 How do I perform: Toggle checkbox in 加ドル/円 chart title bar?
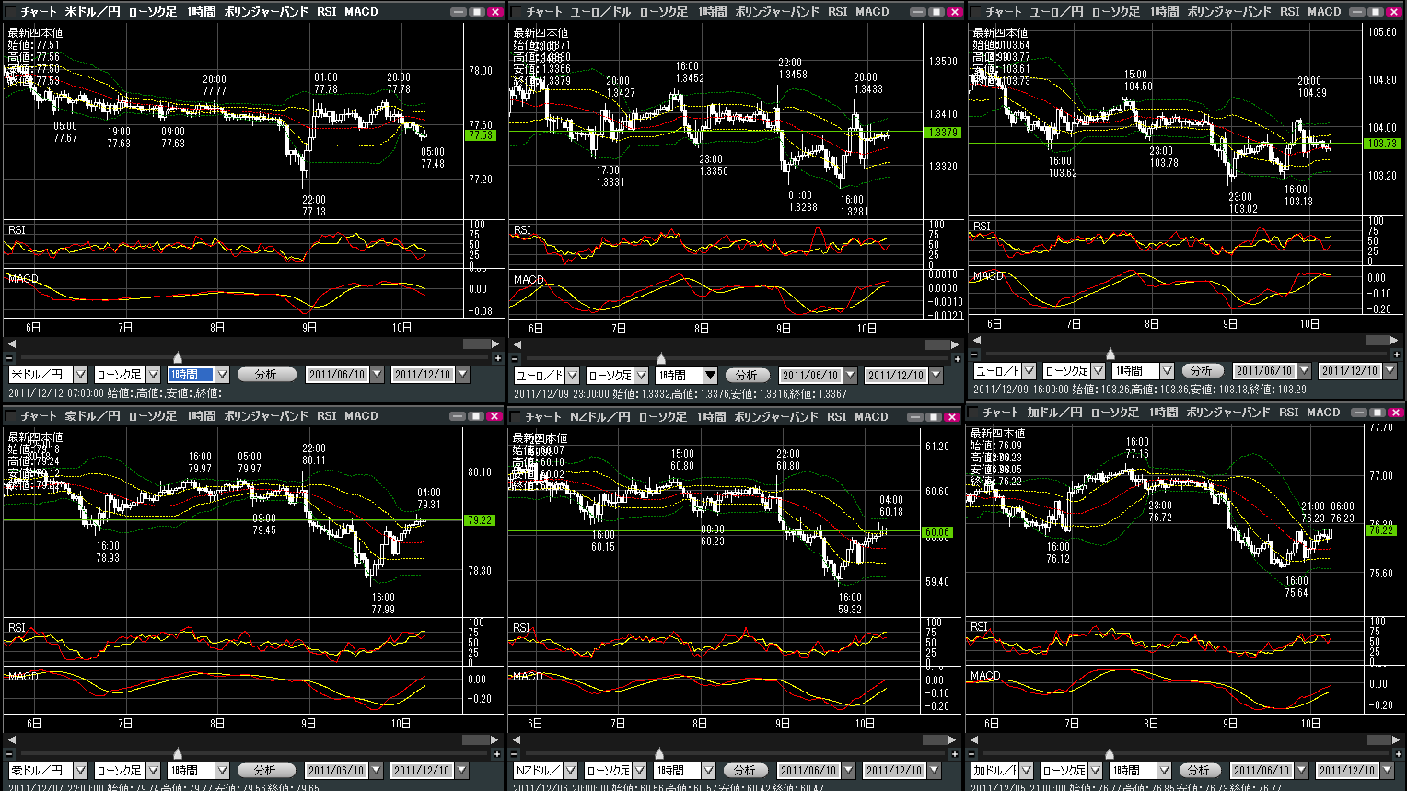(973, 413)
